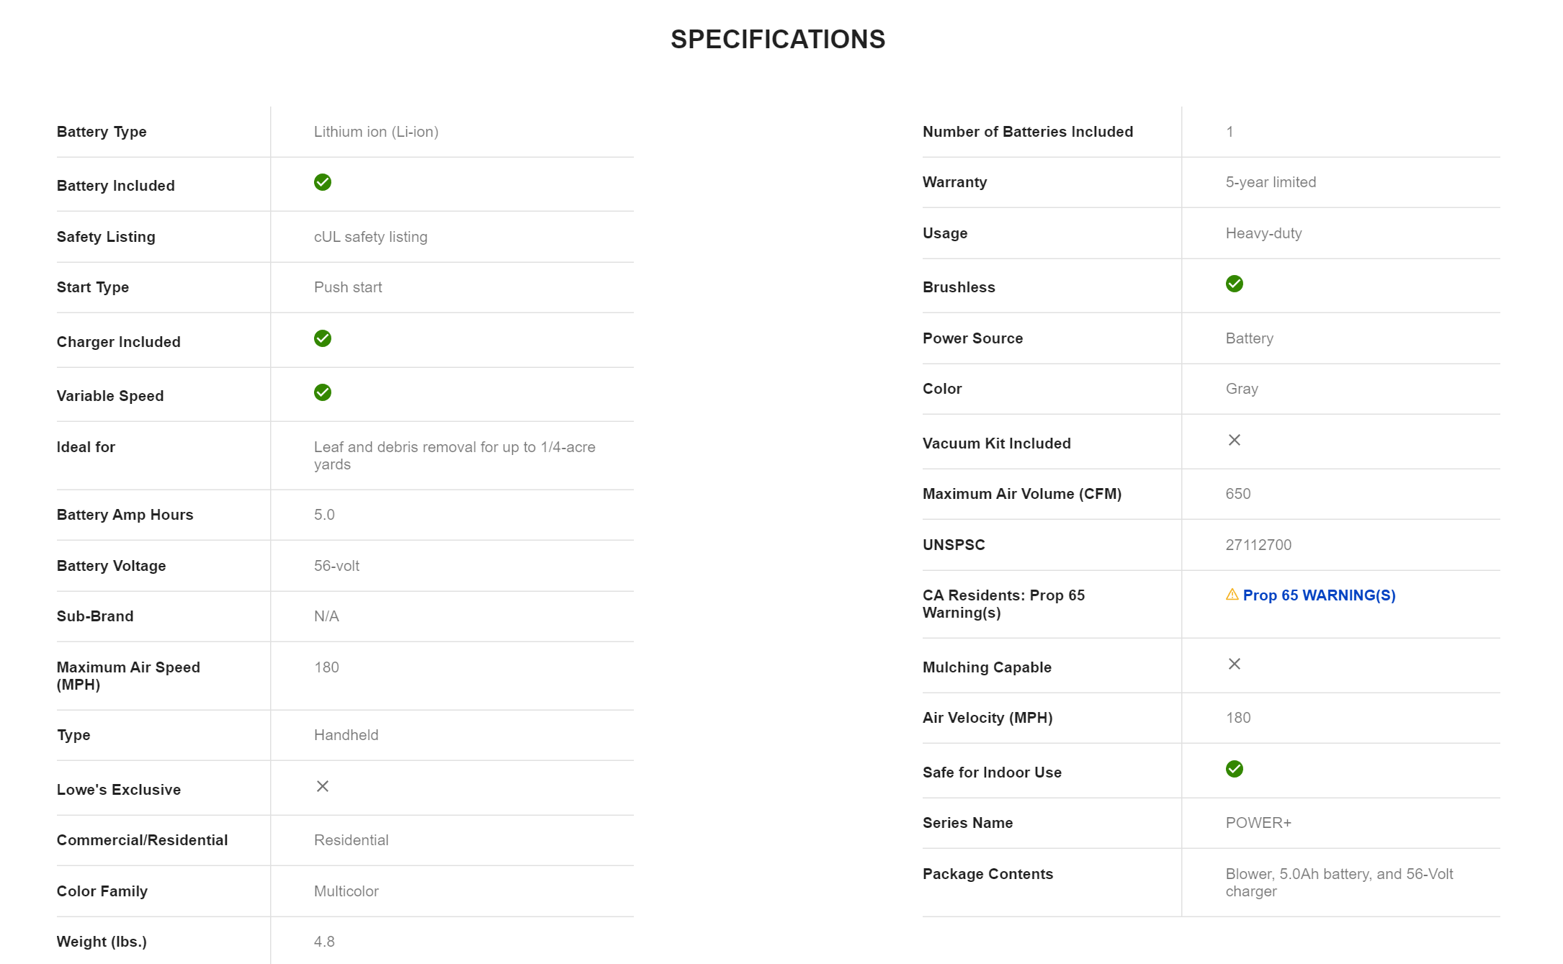Click the Prop 65 warning triangle icon
1563x964 pixels.
pyautogui.click(x=1232, y=595)
